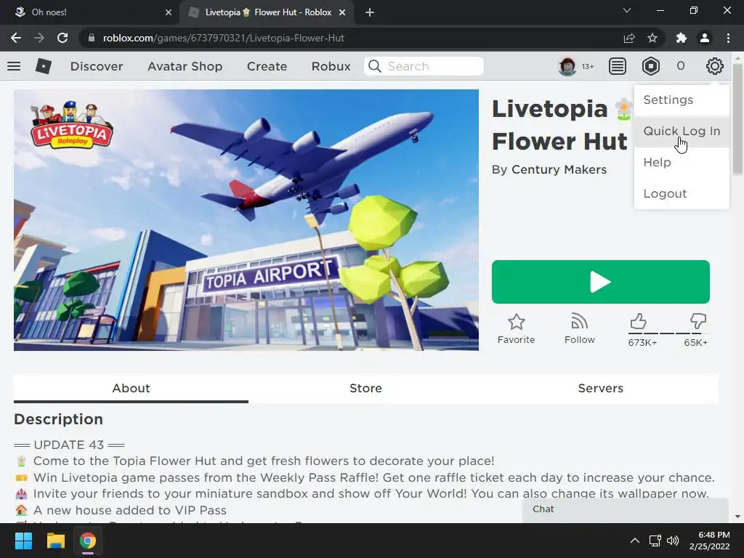Click the settings gear icon
Viewport: 744px width, 558px height.
click(715, 66)
